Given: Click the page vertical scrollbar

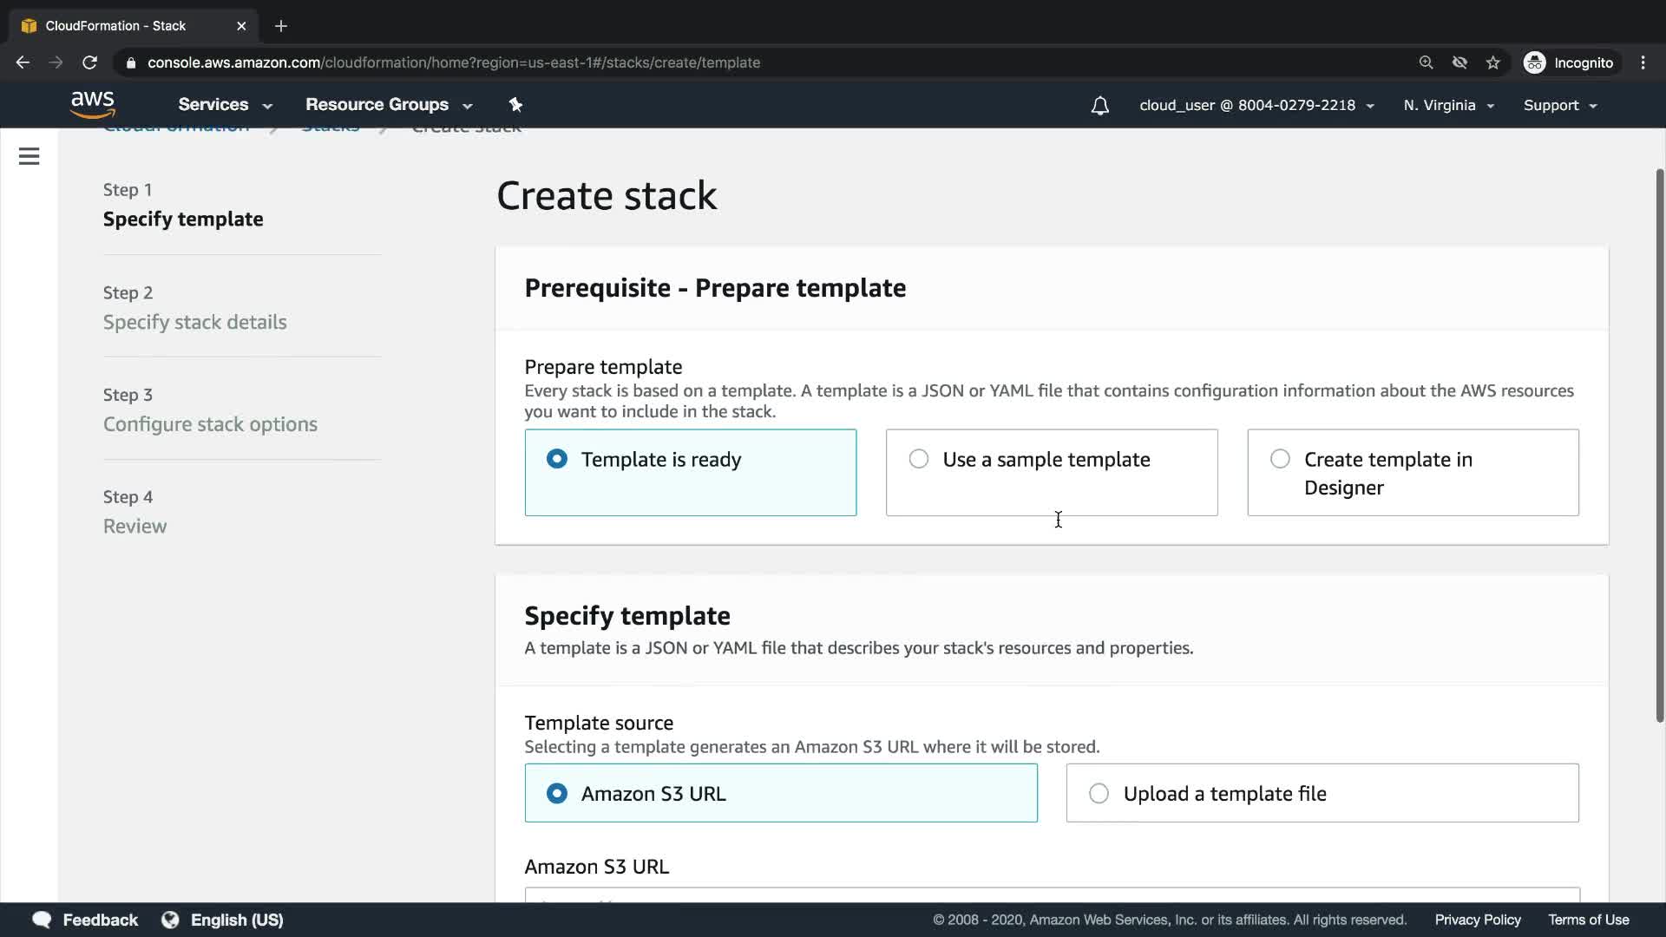Looking at the screenshot, I should point(1659,444).
